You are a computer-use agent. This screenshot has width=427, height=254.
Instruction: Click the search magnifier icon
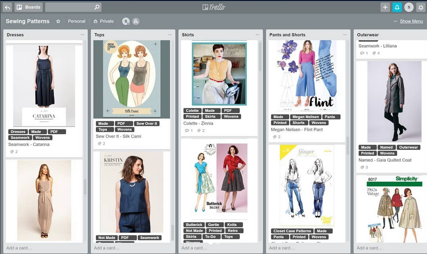(97, 7)
